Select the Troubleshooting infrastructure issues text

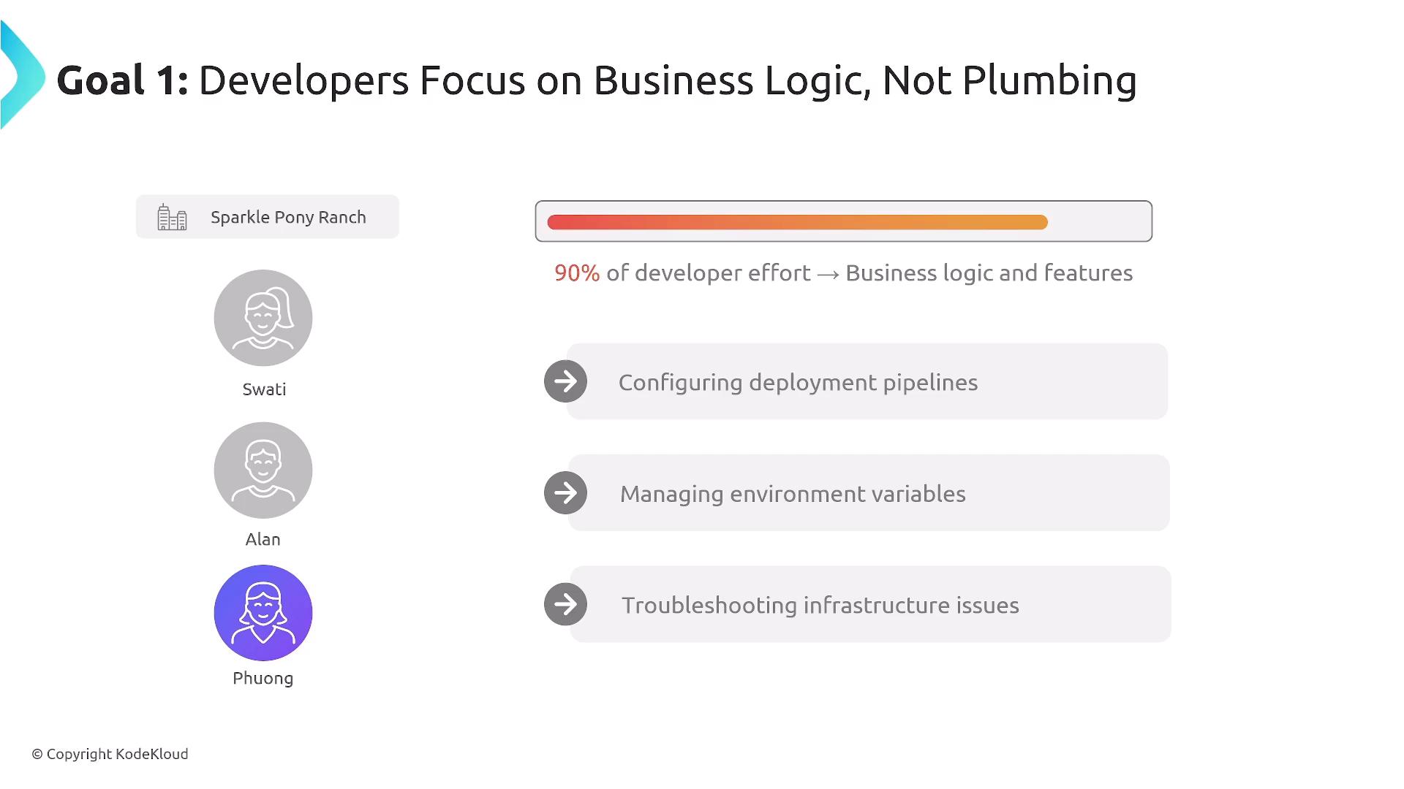pyautogui.click(x=820, y=605)
